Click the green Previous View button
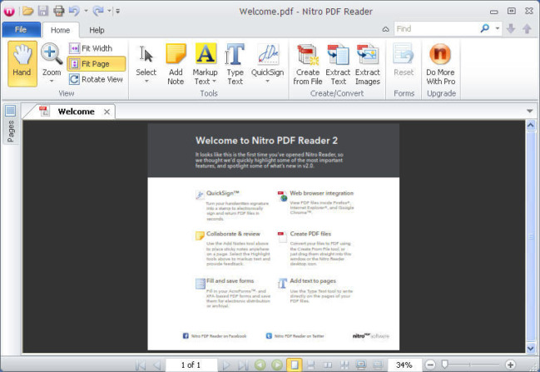 coord(260,365)
